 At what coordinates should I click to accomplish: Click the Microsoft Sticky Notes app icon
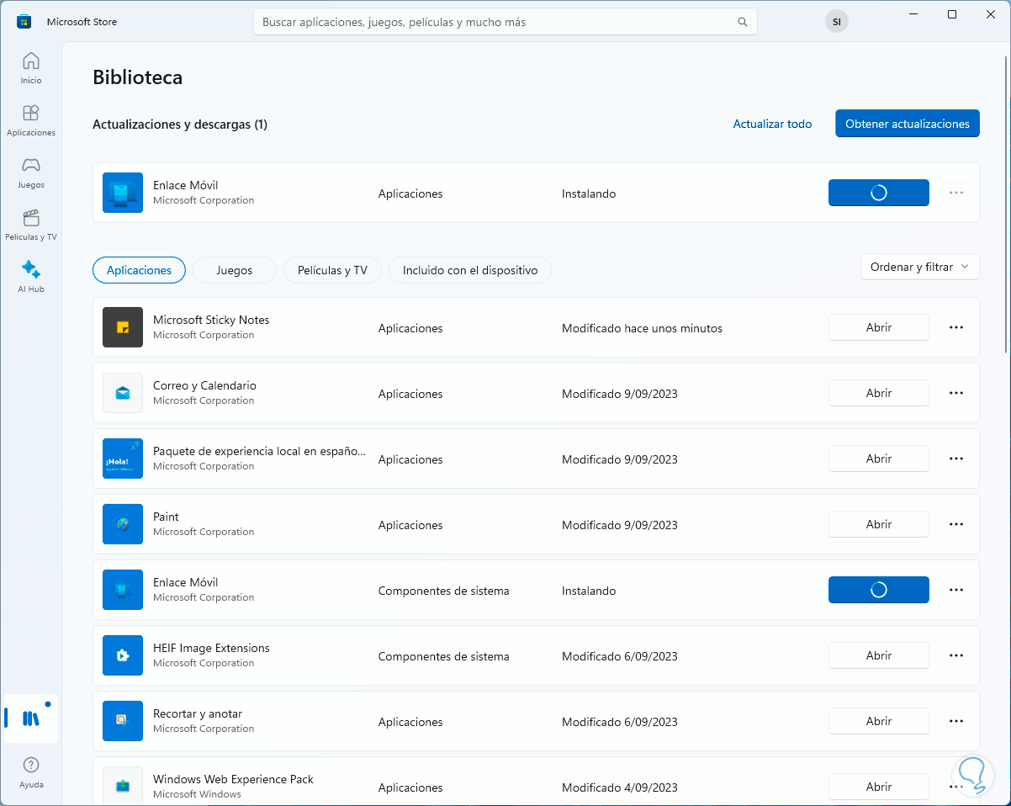coord(123,327)
